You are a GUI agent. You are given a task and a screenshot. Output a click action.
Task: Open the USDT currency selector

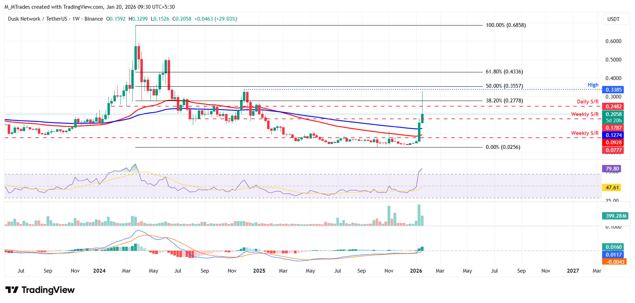click(613, 19)
